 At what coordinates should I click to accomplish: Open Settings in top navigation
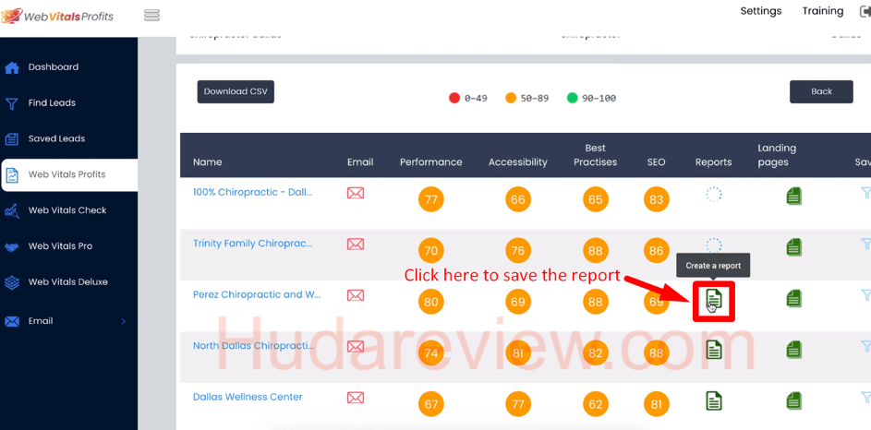pos(761,11)
